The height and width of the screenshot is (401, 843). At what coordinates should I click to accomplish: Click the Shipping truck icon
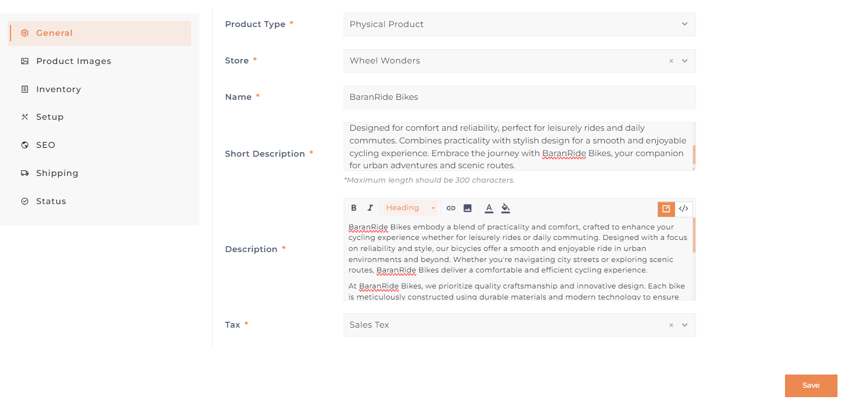tap(25, 173)
